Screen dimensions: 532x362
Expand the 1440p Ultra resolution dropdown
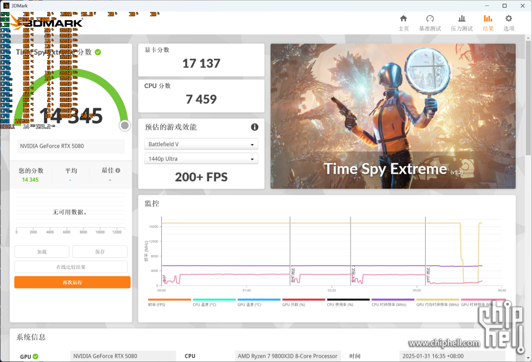pyautogui.click(x=201, y=159)
